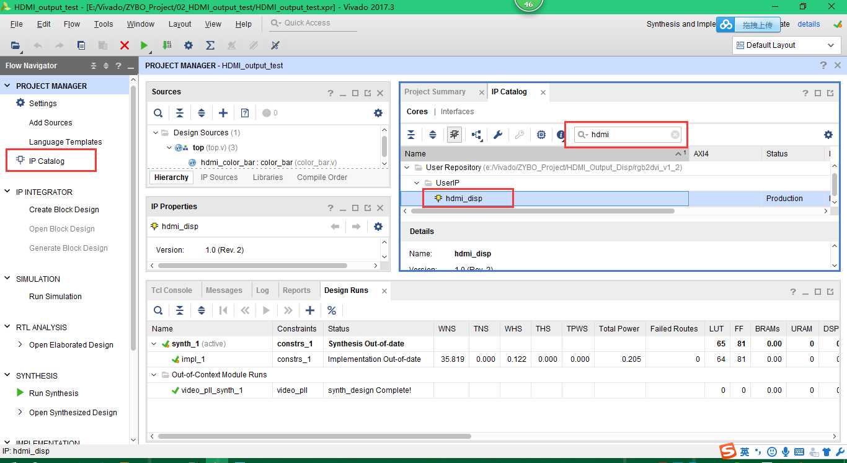Image resolution: width=847 pixels, height=463 pixels.
Task: Click the Sigma report toolbar icon
Action: (x=210, y=45)
